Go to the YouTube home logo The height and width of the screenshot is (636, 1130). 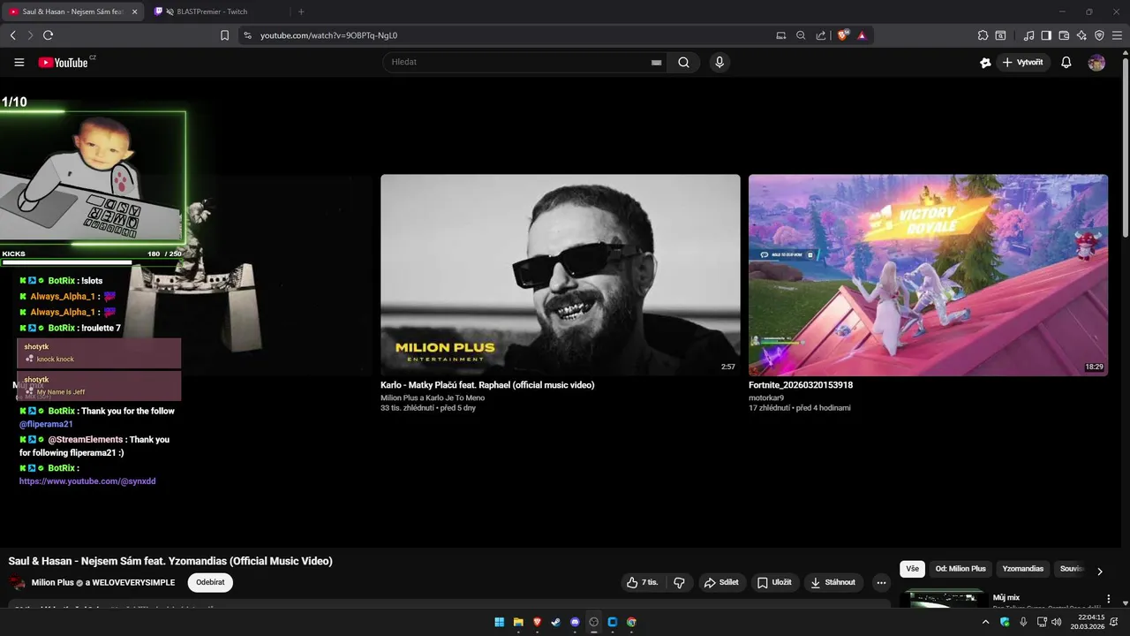63,63
